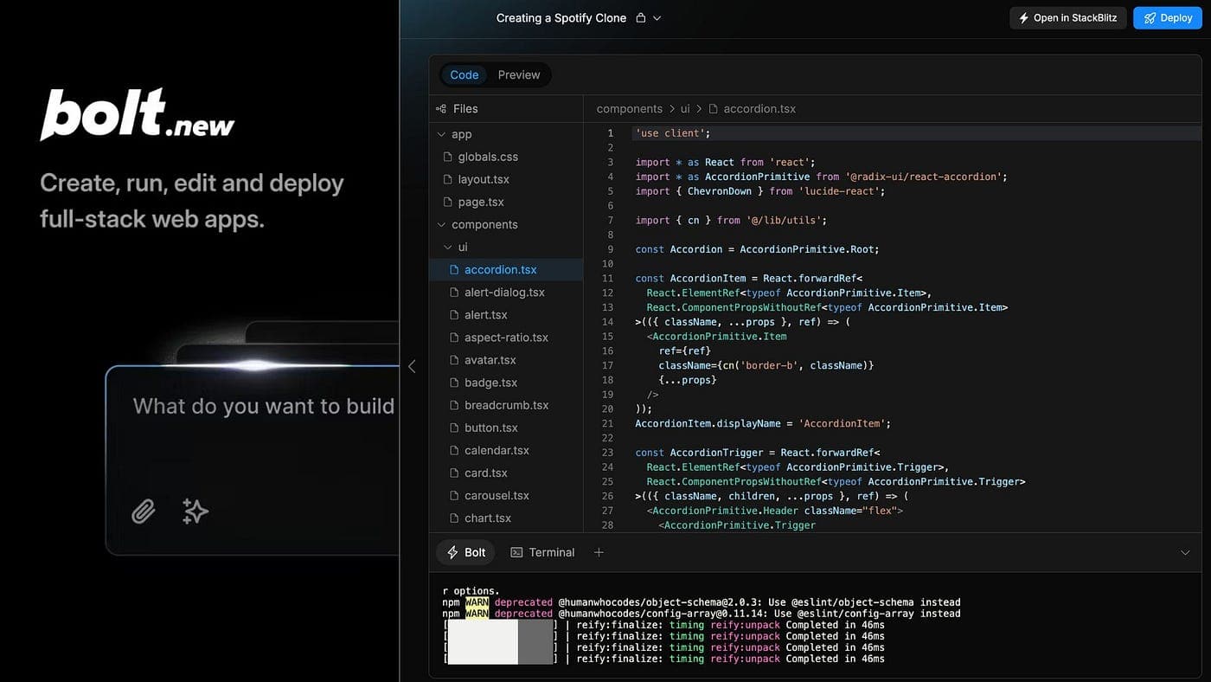The height and width of the screenshot is (682, 1211).
Task: Click file icon next to page.tsx
Action: tap(448, 202)
